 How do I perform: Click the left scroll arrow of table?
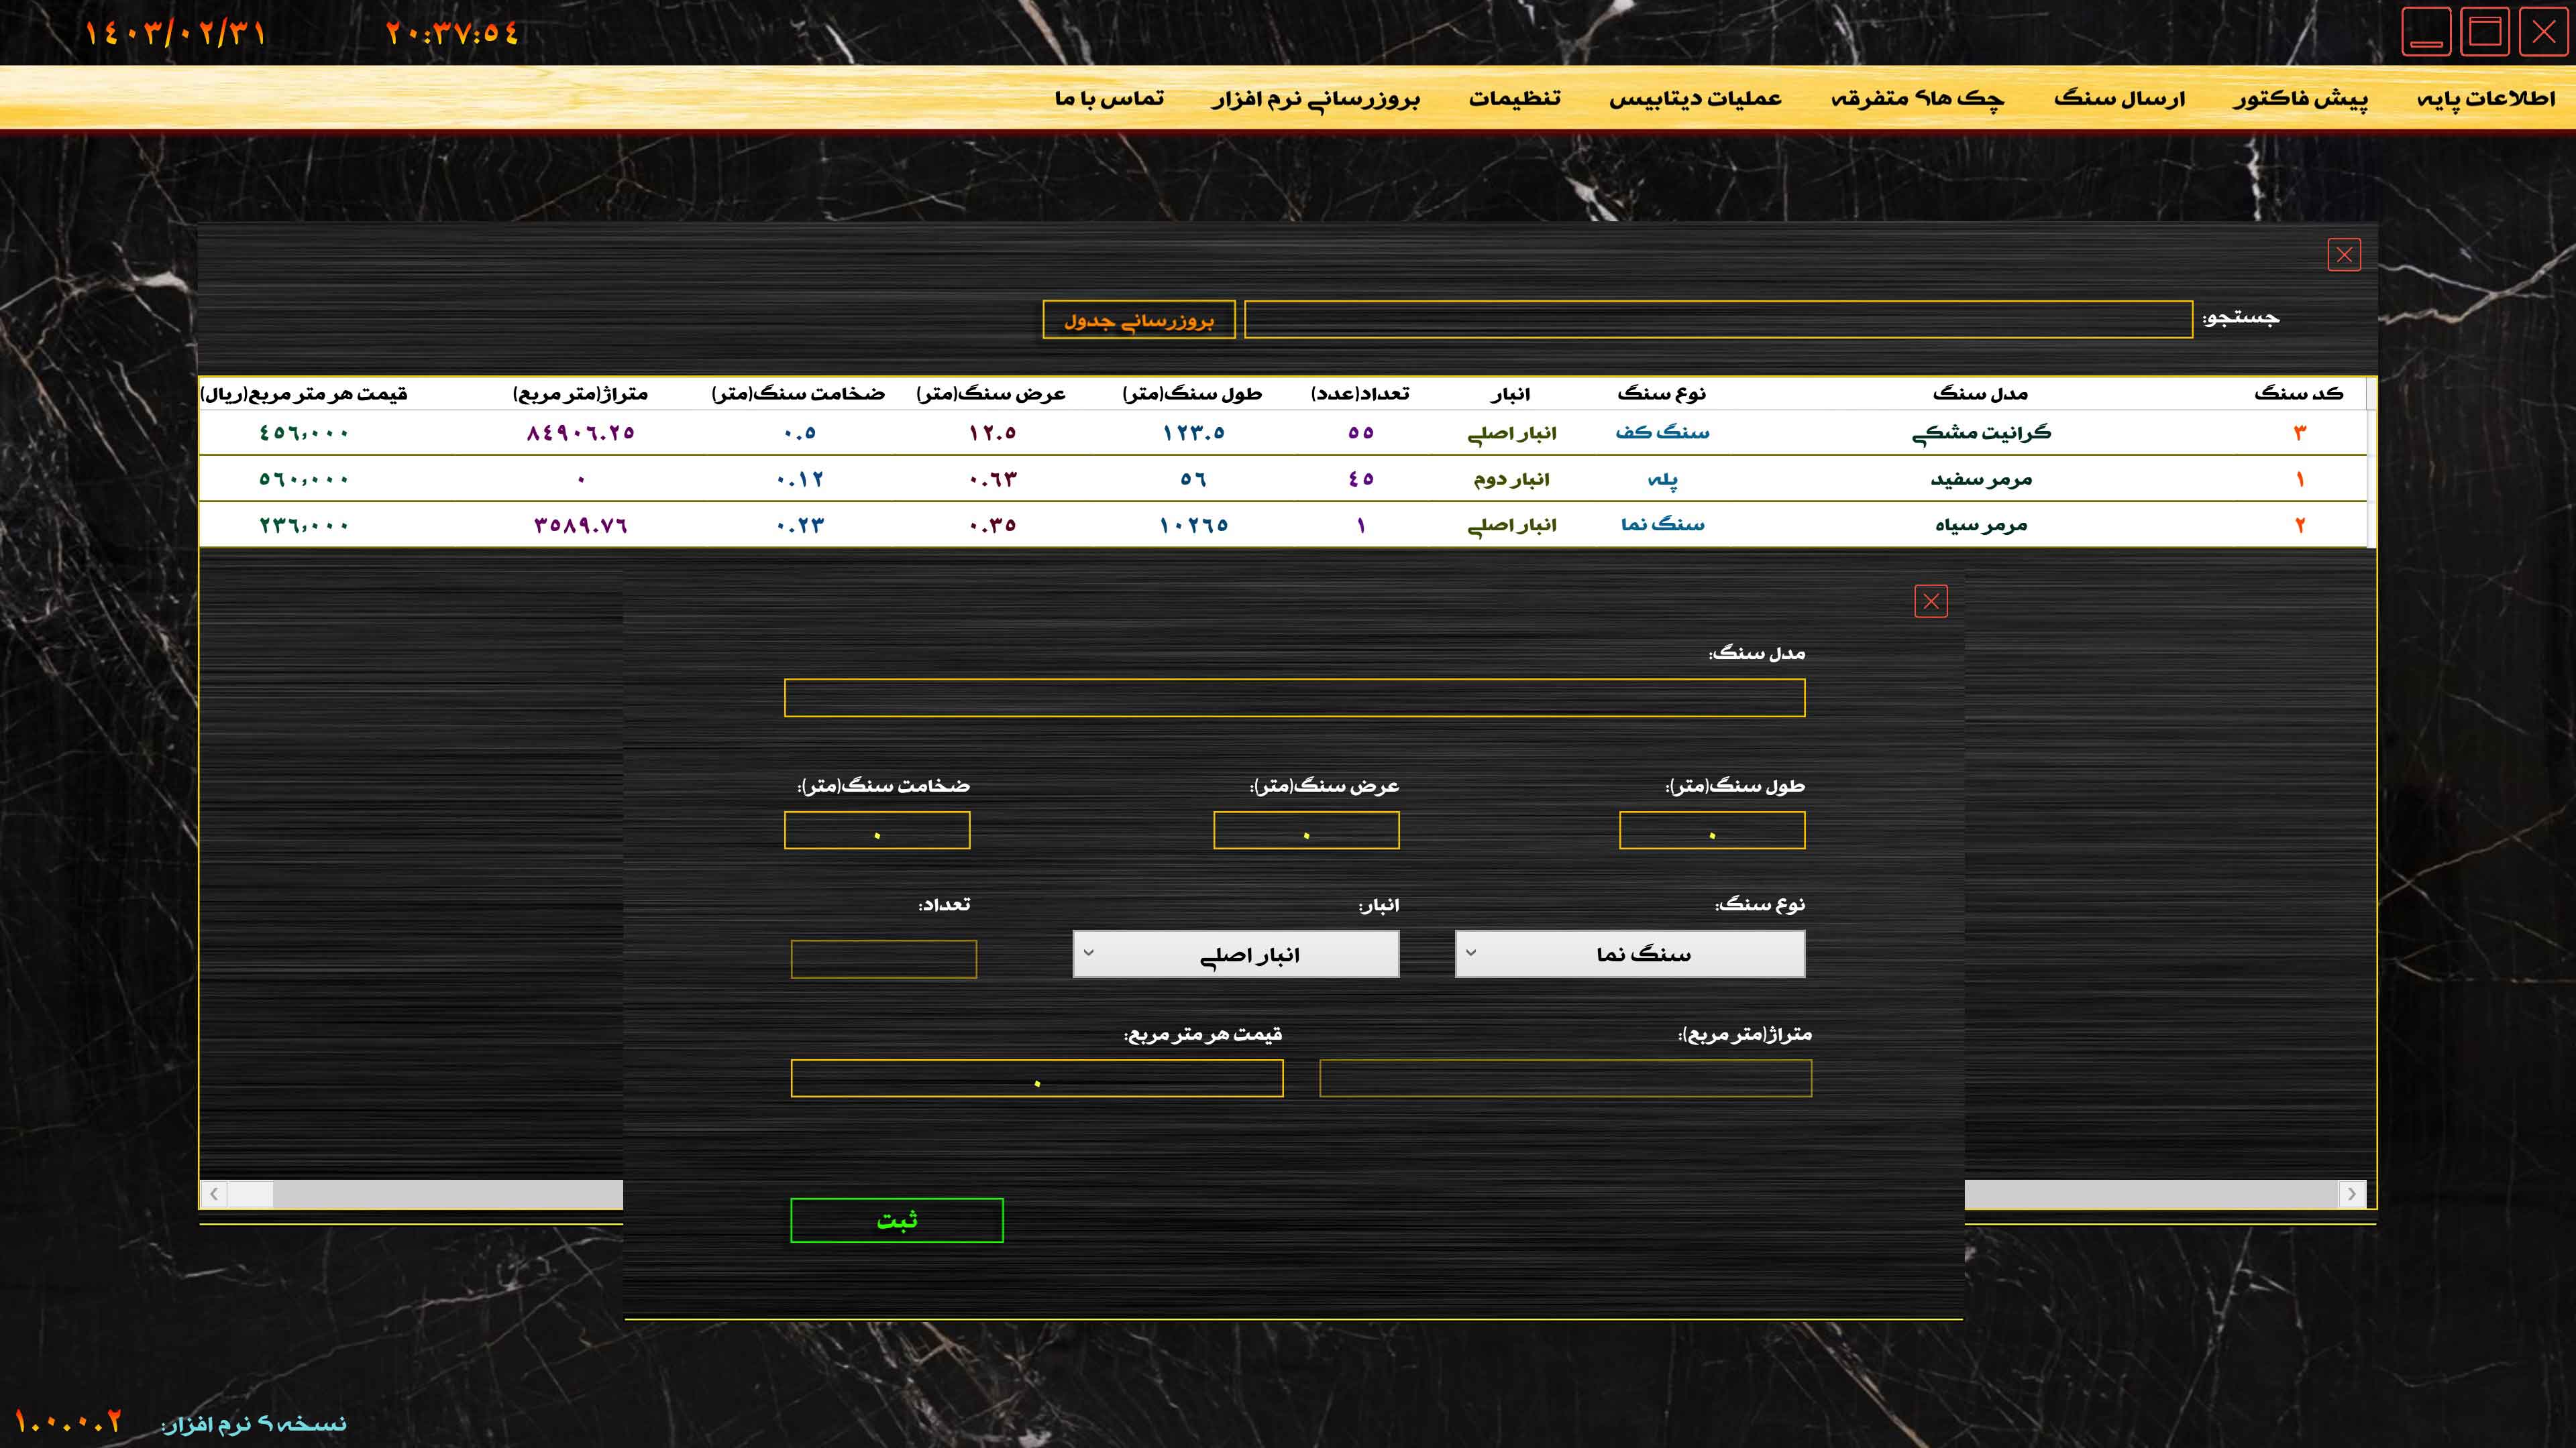coord(214,1193)
